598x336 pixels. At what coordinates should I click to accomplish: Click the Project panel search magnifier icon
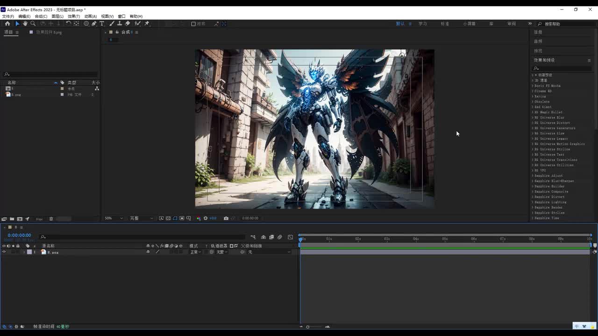[7, 74]
